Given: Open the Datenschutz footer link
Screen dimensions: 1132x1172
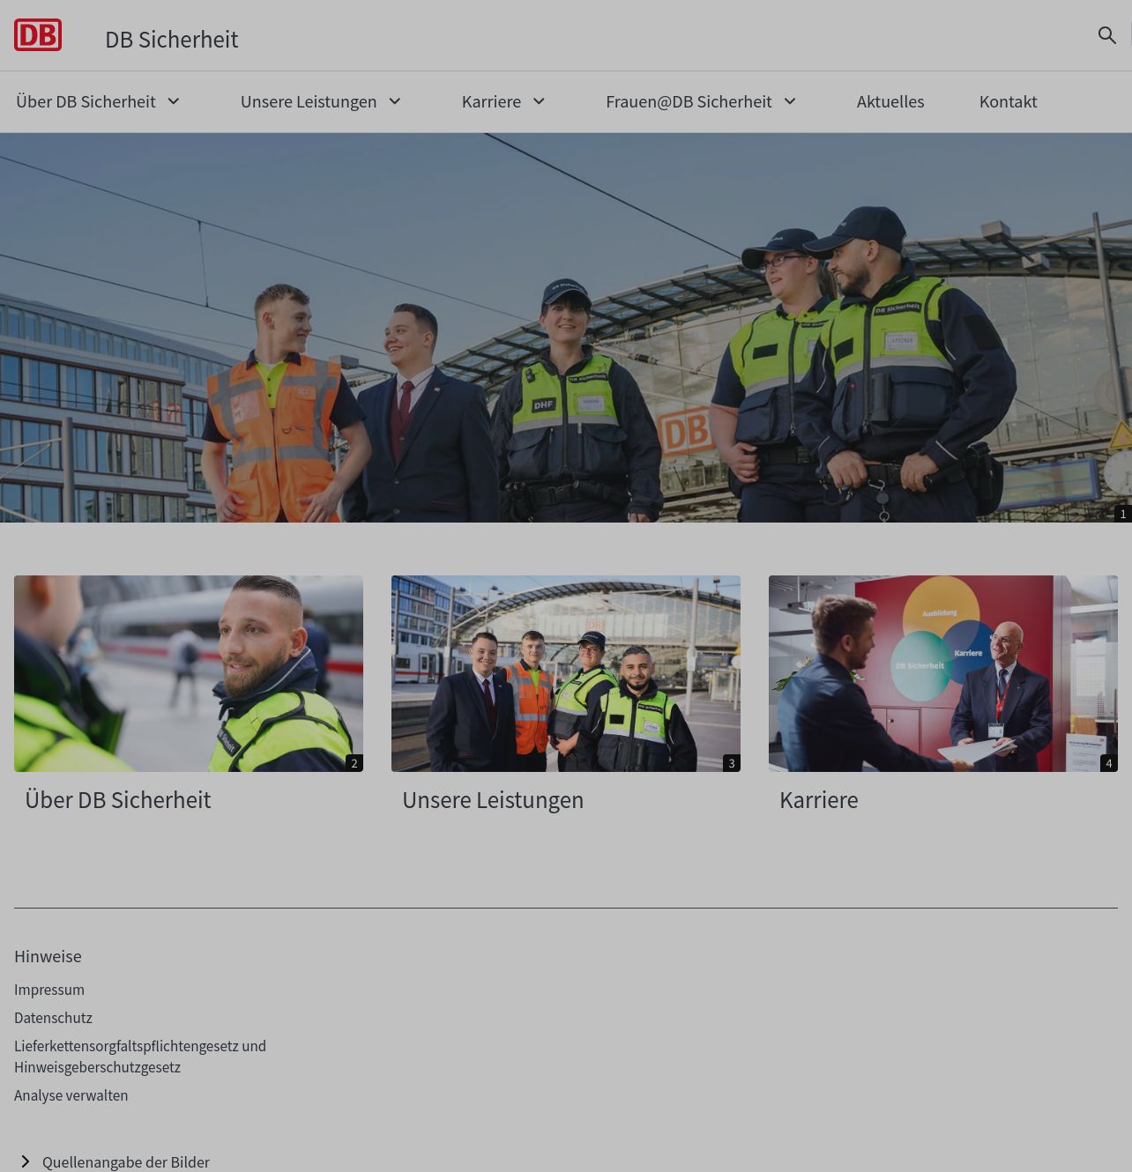Looking at the screenshot, I should [53, 1018].
